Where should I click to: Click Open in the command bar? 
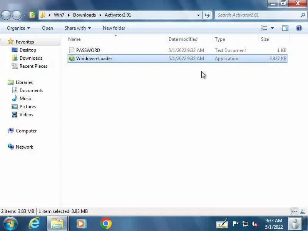pyautogui.click(x=47, y=28)
